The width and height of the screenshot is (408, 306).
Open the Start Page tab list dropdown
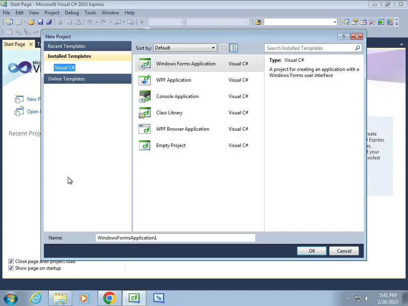[x=402, y=45]
